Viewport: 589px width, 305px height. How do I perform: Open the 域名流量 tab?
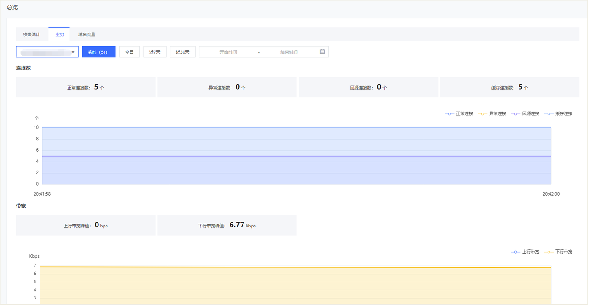coord(87,34)
